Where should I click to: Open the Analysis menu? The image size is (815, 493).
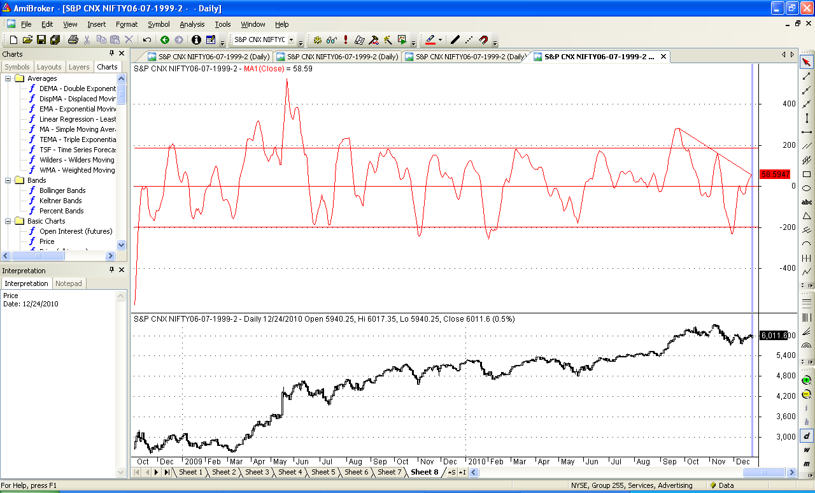point(192,24)
